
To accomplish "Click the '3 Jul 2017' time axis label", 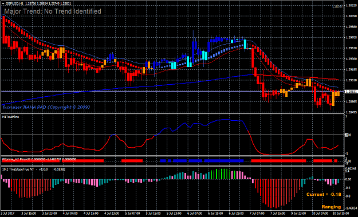I will pyautogui.click(x=7, y=214).
